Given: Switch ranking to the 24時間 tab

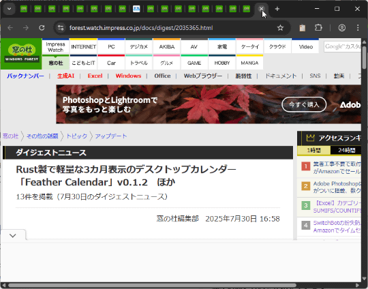Looking at the screenshot, I should (x=346, y=150).
